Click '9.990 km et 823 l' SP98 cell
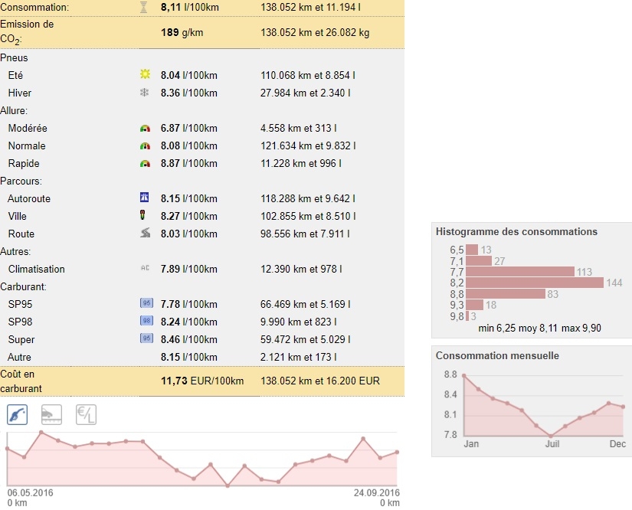This screenshot has width=632, height=510. pos(298,322)
